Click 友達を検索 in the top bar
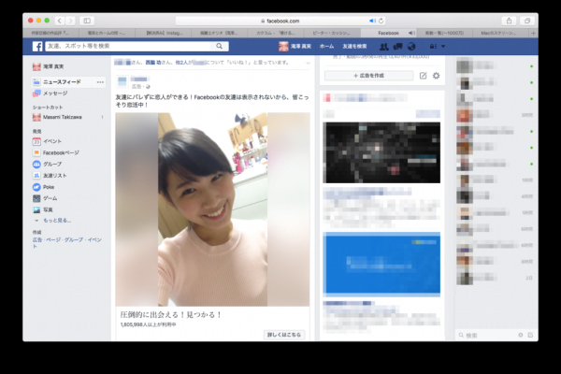This screenshot has width=561, height=374. (353, 46)
